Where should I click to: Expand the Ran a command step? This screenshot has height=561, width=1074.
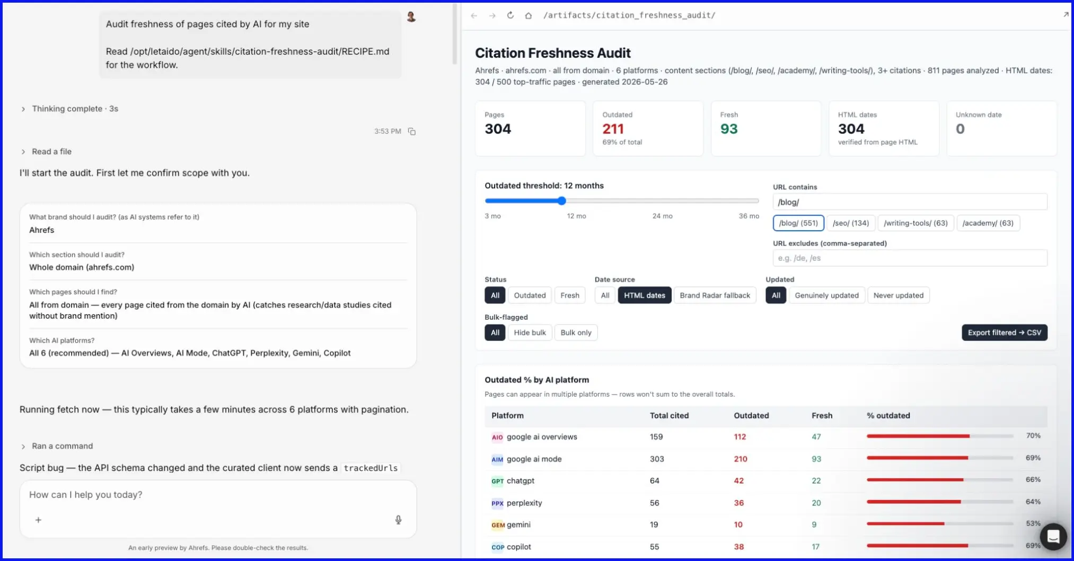(x=57, y=446)
